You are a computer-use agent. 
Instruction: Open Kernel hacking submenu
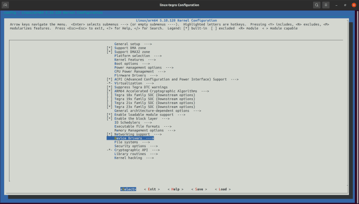click(134, 158)
